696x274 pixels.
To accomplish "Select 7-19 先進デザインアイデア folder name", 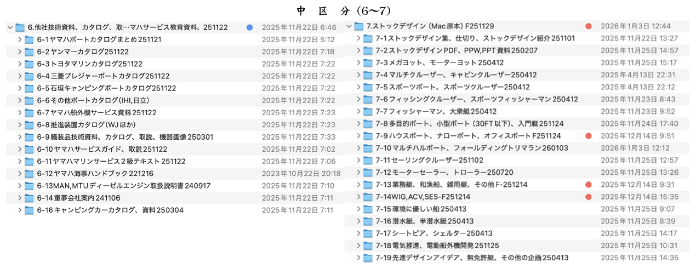I will [472, 258].
